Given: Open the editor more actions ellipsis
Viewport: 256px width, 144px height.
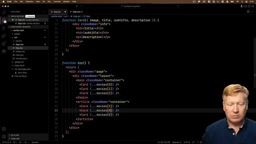Looking at the screenshot, I should (252, 12).
